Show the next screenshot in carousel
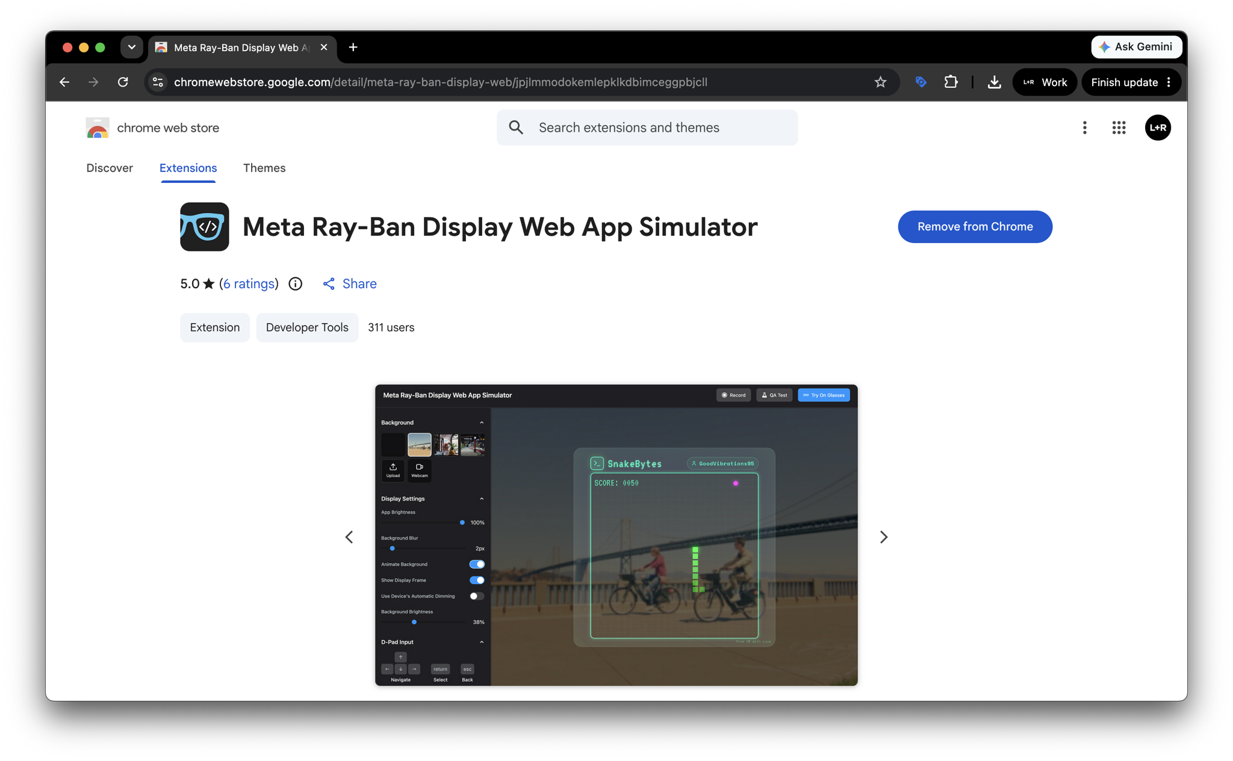The height and width of the screenshot is (761, 1233). click(884, 537)
